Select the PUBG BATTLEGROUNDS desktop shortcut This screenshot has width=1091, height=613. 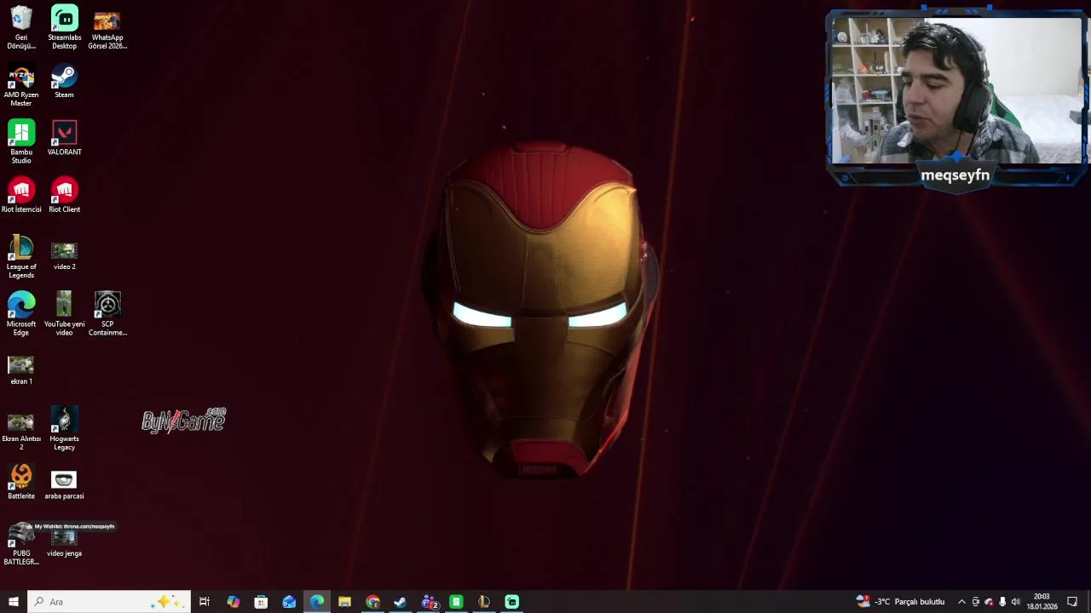coord(21,545)
